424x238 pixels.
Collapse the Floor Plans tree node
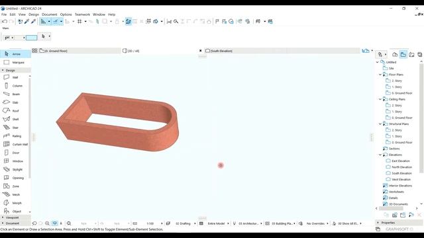click(x=380, y=75)
